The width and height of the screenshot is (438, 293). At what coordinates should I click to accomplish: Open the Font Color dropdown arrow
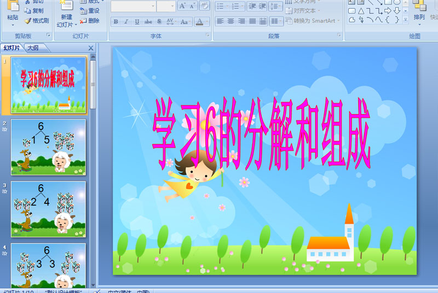207,21
